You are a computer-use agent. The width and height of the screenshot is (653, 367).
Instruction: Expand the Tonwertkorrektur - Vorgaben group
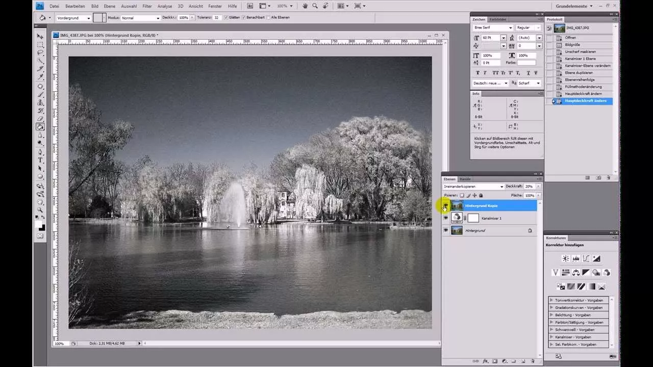576,300
